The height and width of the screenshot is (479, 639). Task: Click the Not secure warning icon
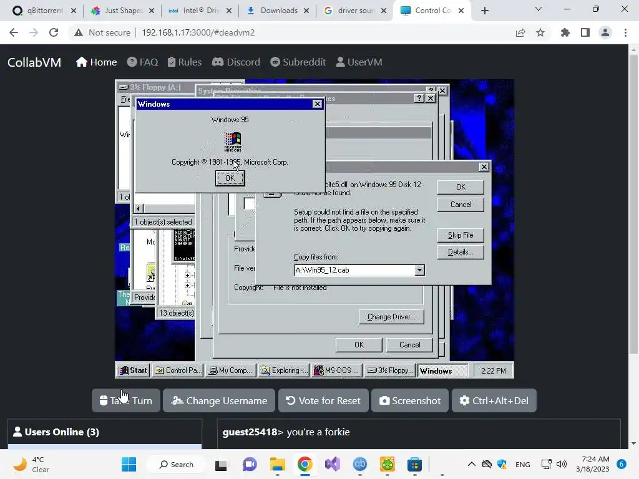click(79, 32)
